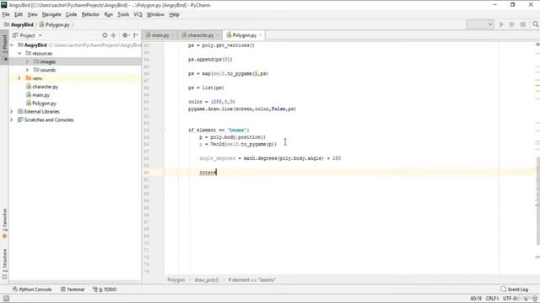The width and height of the screenshot is (540, 303).
Task: Open Terminal tool window
Action: 73,290
